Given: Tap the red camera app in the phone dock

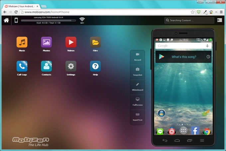Looking at the screenshot, I should [x=172, y=131].
